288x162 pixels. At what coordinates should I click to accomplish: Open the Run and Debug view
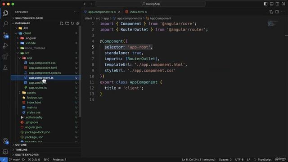pos(5,46)
